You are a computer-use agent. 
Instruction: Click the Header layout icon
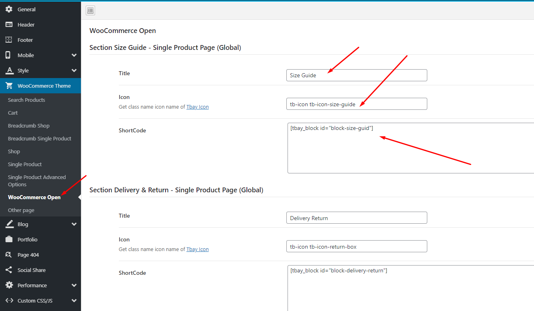click(9, 25)
